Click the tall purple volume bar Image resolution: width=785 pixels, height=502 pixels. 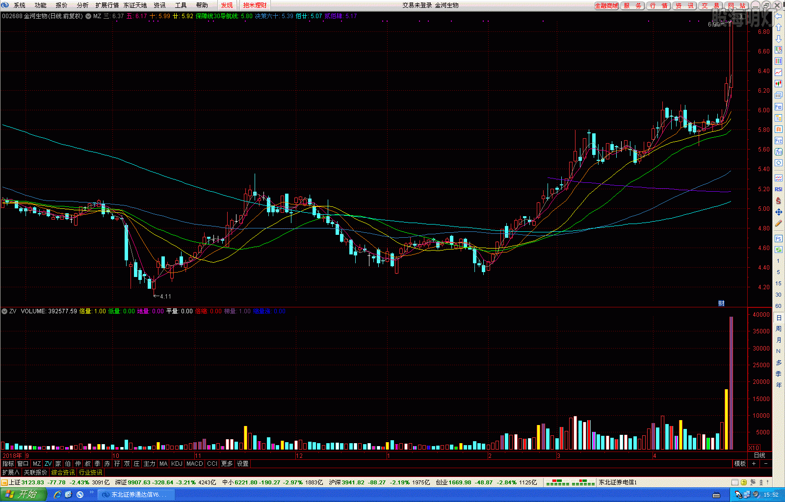click(731, 383)
